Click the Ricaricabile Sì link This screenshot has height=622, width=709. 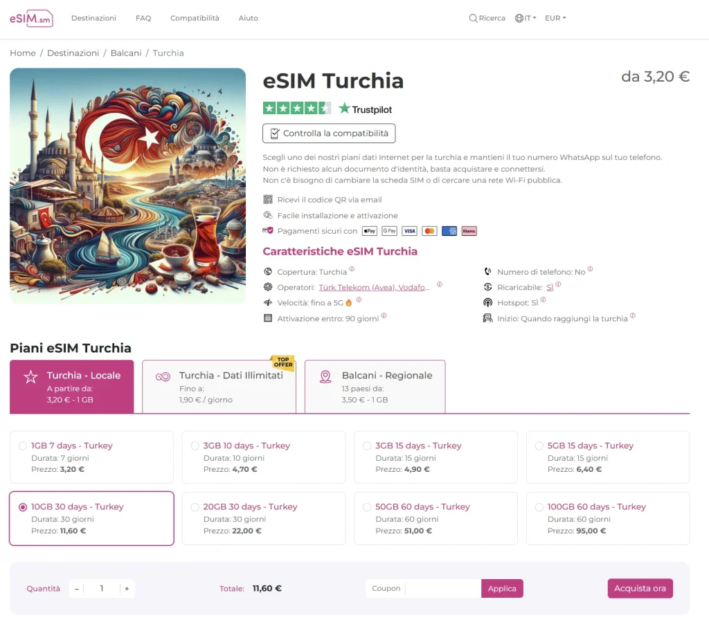tap(549, 287)
